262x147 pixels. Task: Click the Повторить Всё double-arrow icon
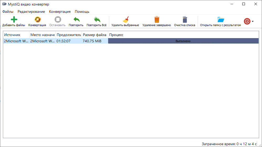click(97, 20)
